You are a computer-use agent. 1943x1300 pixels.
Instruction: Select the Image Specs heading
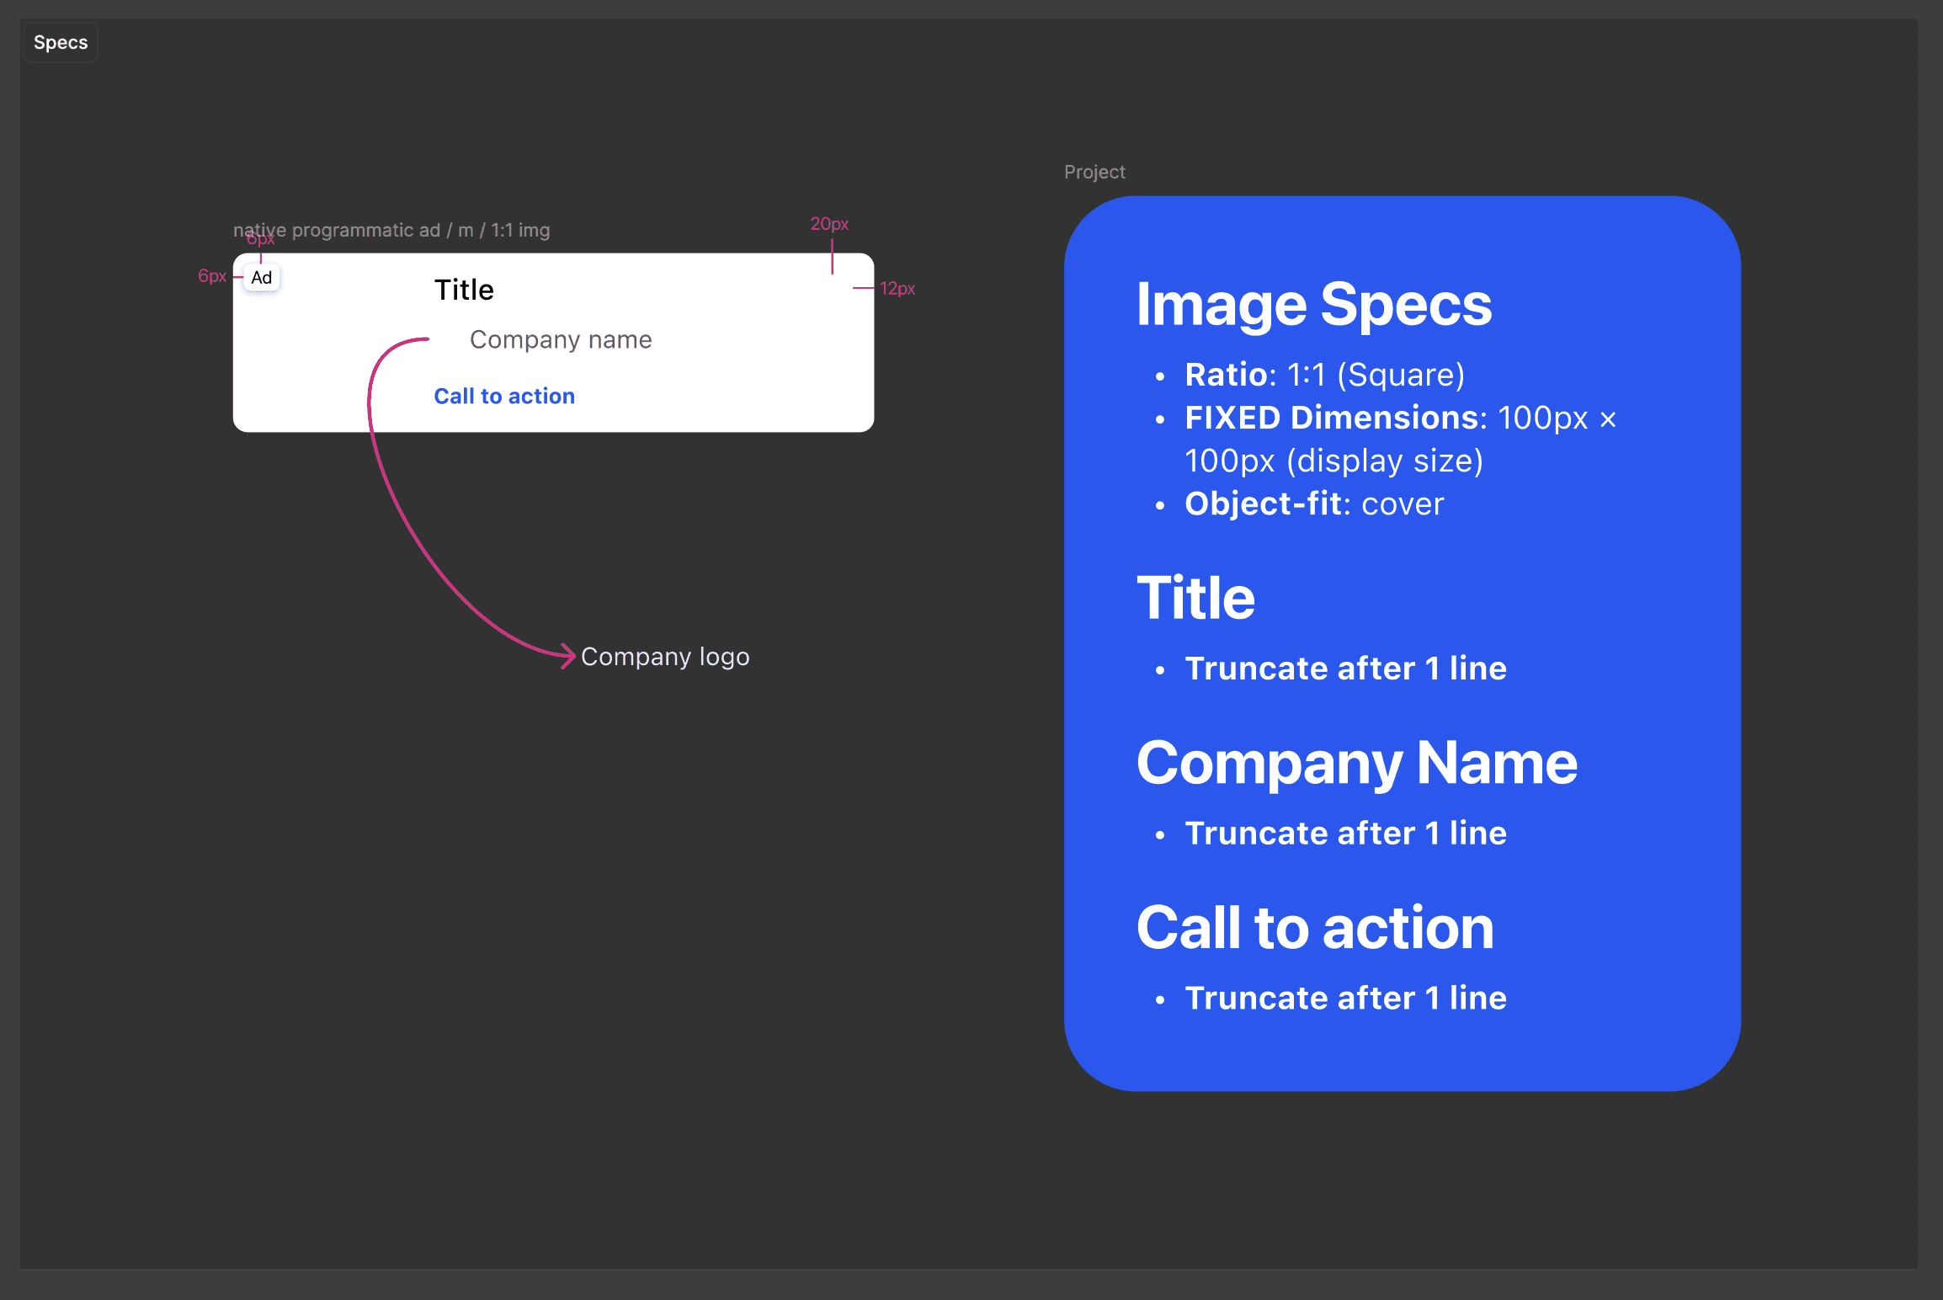tap(1313, 305)
